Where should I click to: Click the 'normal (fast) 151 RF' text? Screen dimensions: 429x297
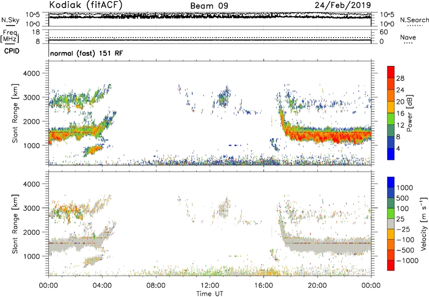click(x=86, y=53)
